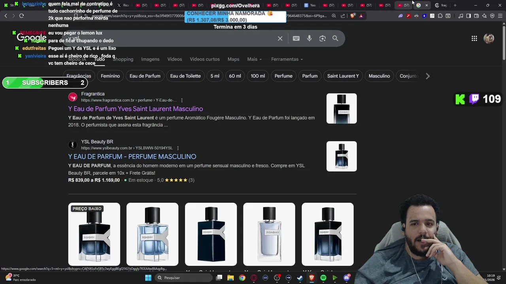Expand the Mais search filter menu
The height and width of the screenshot is (284, 506).
pos(255,59)
